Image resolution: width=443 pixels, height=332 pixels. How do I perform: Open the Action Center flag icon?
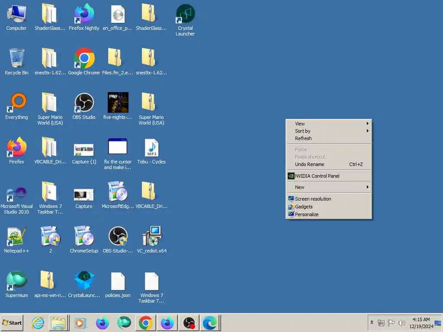391,322
